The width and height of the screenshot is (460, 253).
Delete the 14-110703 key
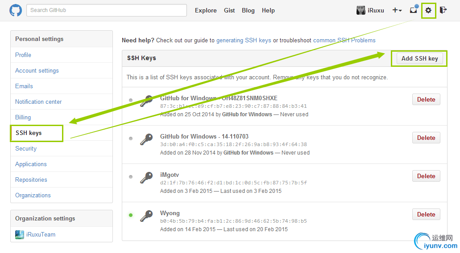pos(426,138)
